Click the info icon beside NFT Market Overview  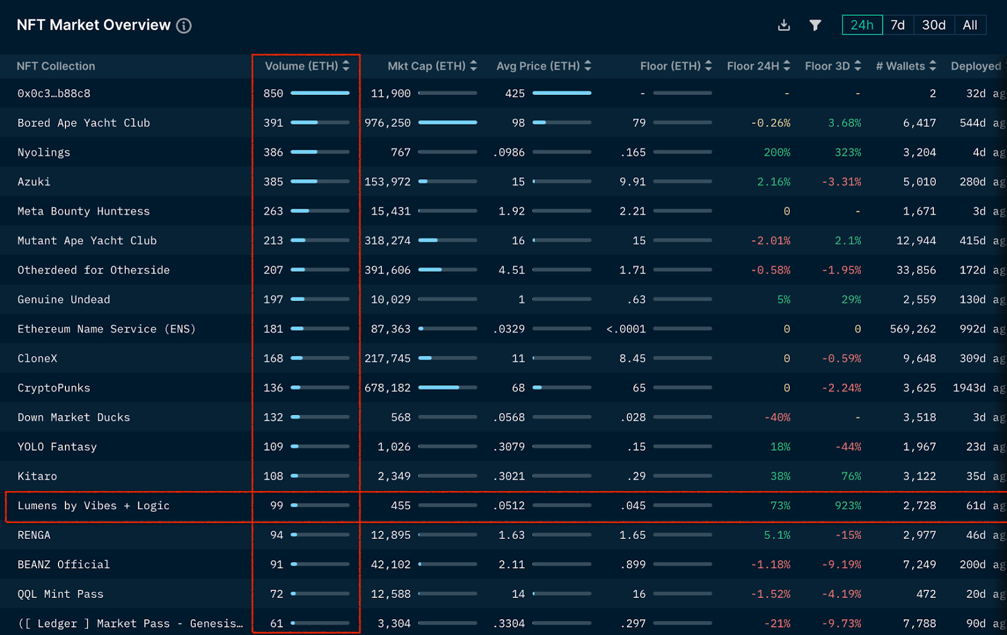coord(184,26)
